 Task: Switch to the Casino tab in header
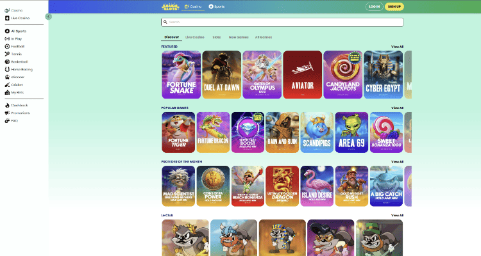point(193,6)
